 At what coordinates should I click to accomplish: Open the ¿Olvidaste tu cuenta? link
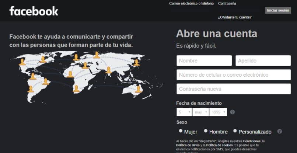click(x=235, y=17)
